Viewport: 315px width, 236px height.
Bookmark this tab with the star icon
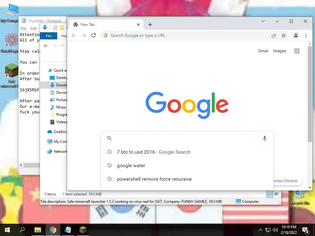[x=283, y=36]
